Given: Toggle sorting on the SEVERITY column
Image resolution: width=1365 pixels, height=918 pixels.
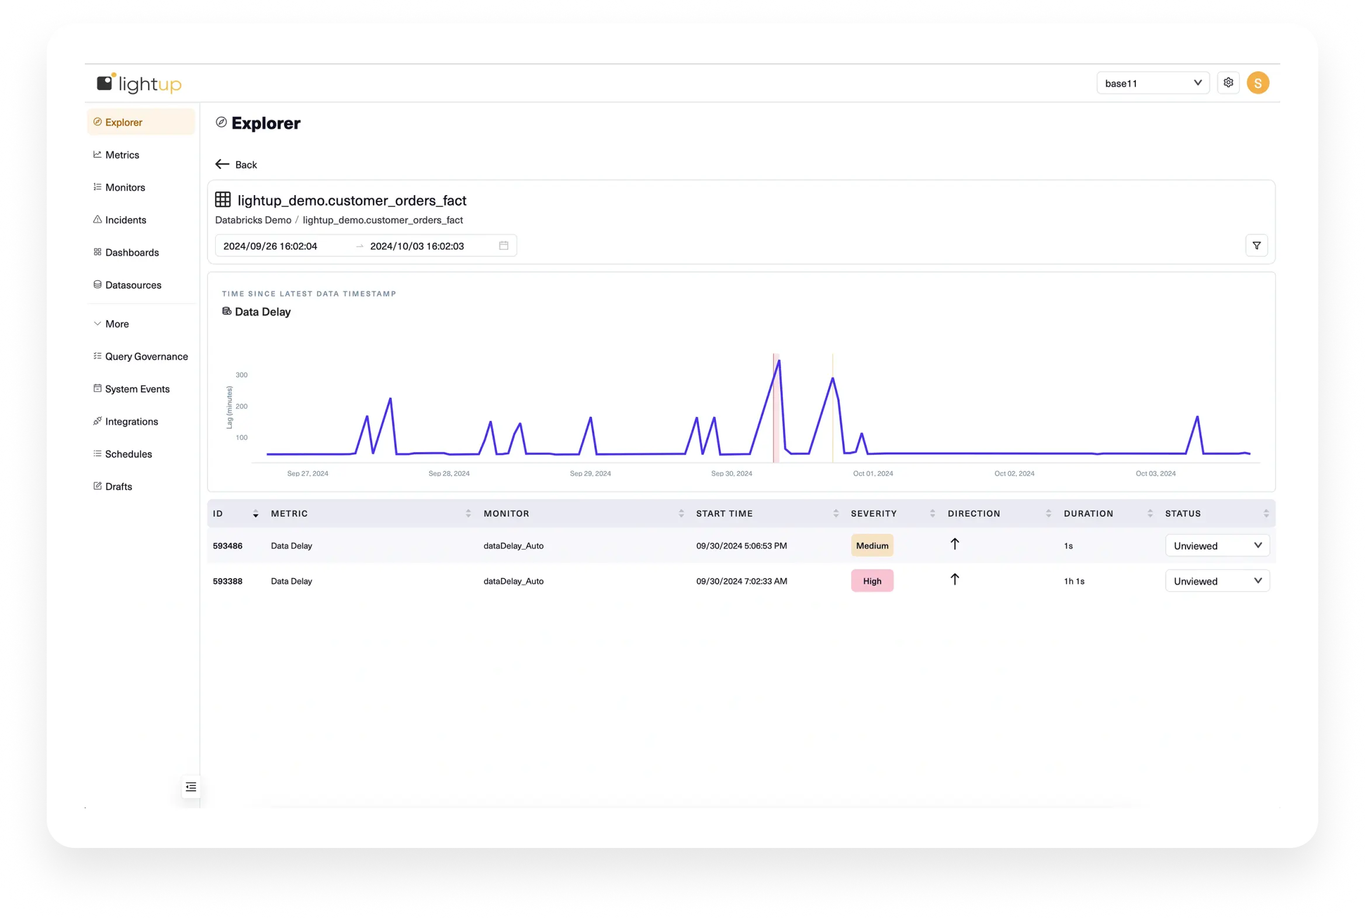Looking at the screenshot, I should [x=931, y=513].
